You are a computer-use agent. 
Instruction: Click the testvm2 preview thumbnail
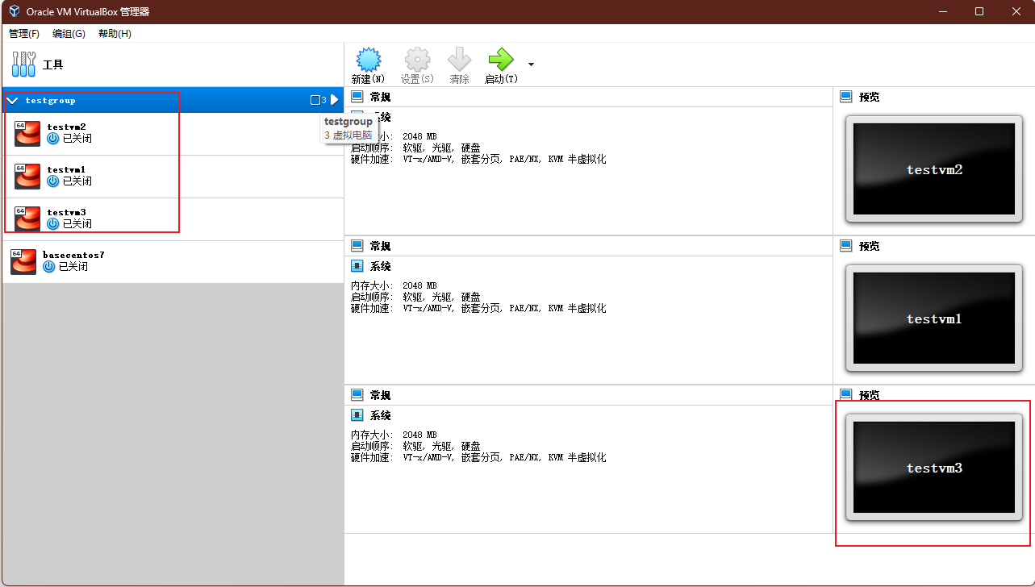tap(934, 169)
